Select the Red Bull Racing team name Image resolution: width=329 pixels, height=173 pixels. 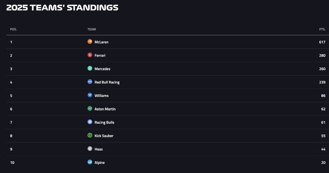(x=107, y=83)
